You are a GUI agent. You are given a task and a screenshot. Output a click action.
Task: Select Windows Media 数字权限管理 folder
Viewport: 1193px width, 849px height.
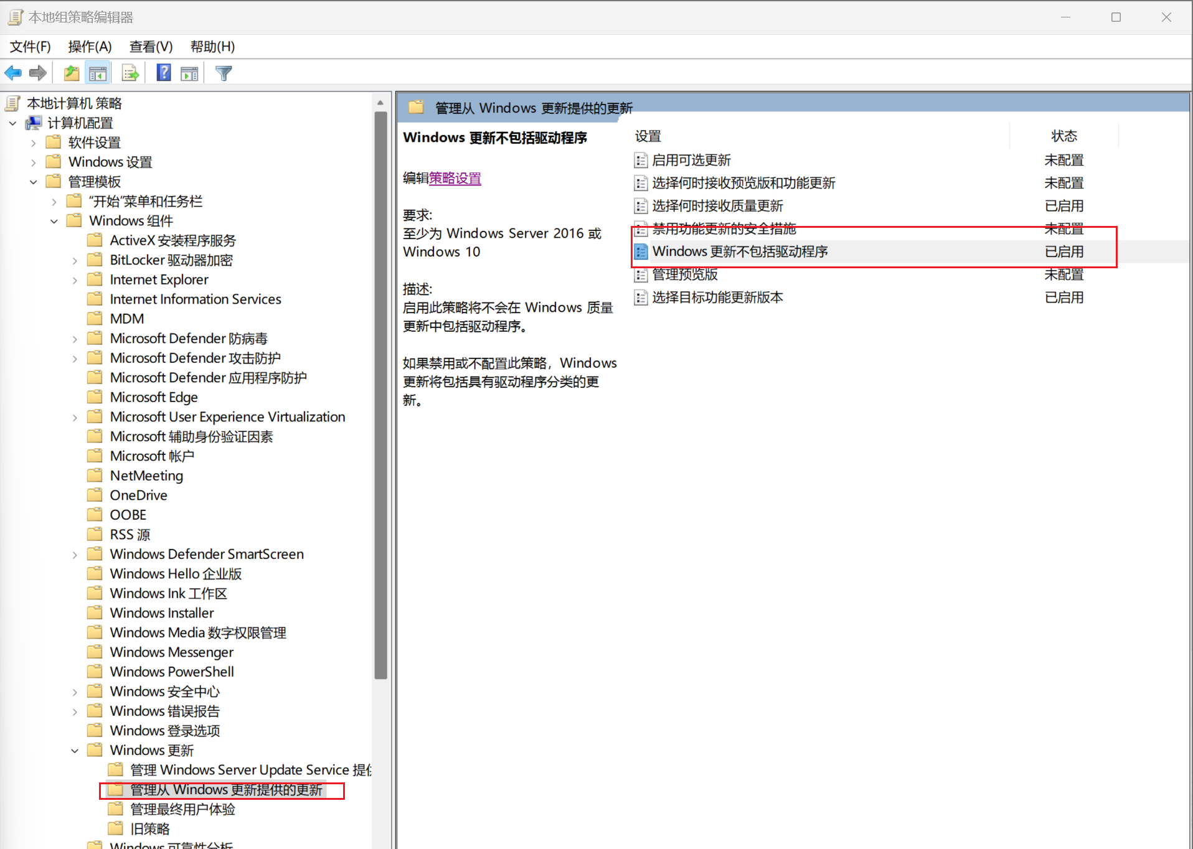(198, 633)
